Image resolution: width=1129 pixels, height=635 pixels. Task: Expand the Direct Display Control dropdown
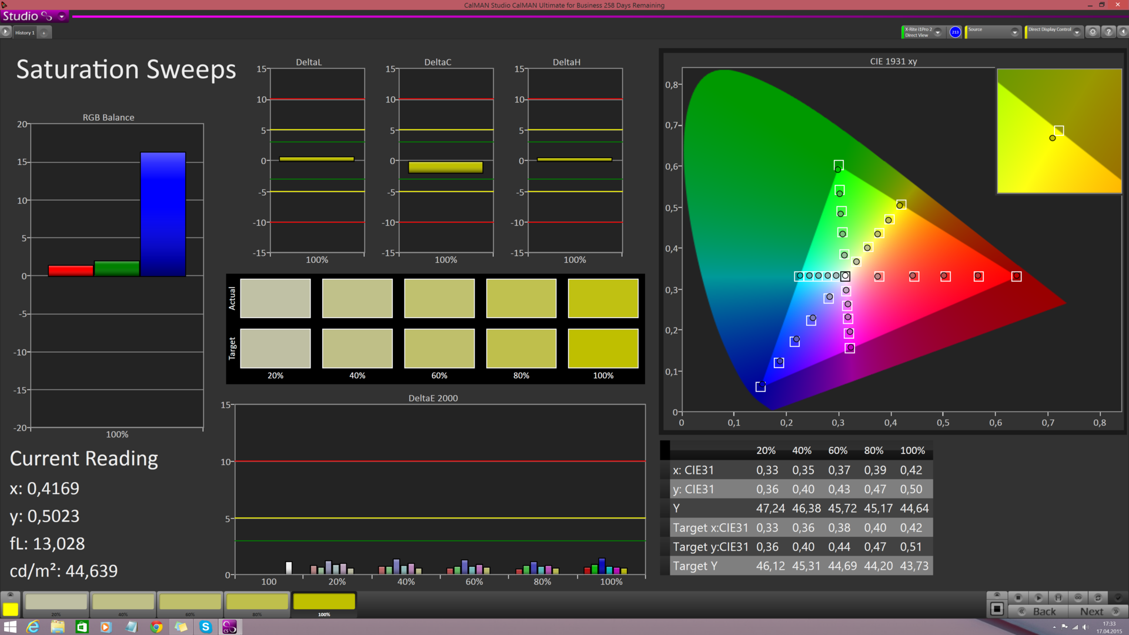click(1077, 32)
